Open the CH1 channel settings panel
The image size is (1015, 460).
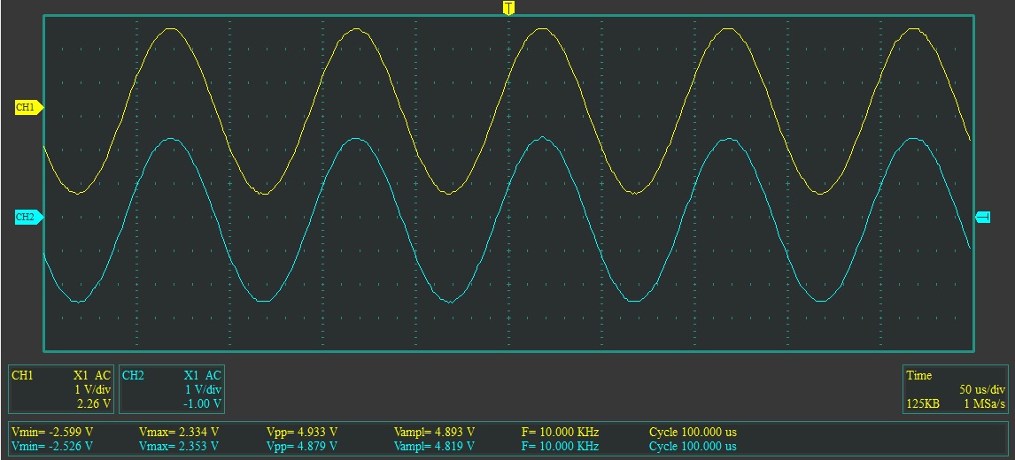click(x=61, y=389)
